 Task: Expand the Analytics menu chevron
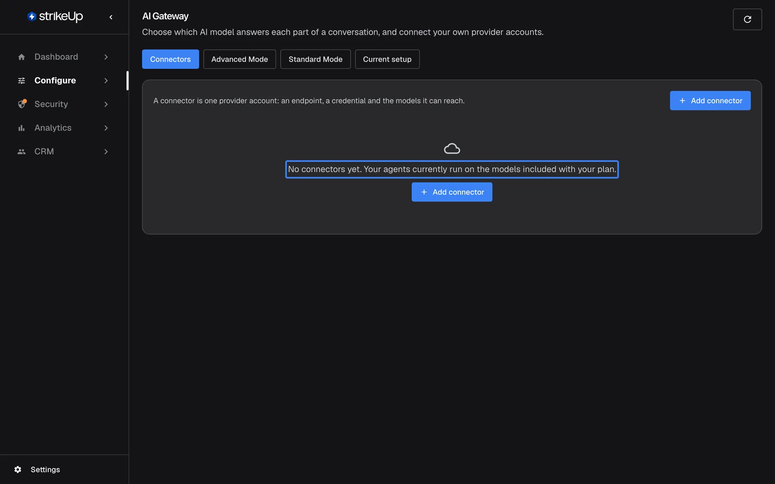pyautogui.click(x=106, y=128)
